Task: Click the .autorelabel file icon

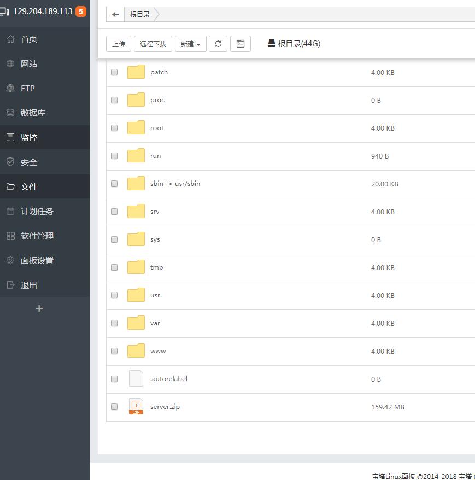Action: 136,378
